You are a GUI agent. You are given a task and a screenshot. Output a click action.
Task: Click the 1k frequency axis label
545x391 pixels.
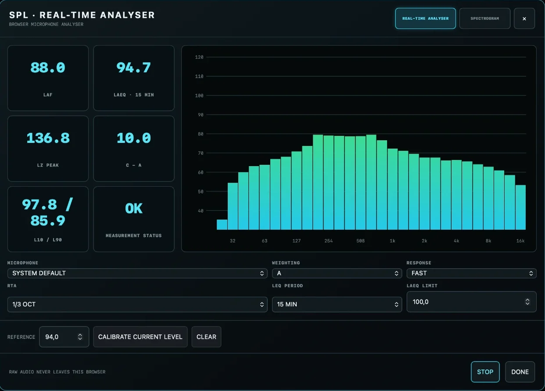click(x=393, y=241)
